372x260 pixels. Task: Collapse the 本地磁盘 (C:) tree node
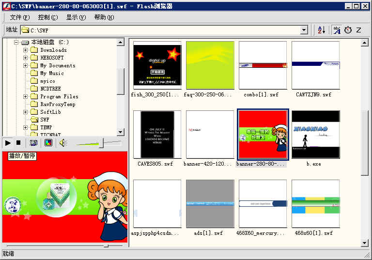pyautogui.click(x=16, y=43)
